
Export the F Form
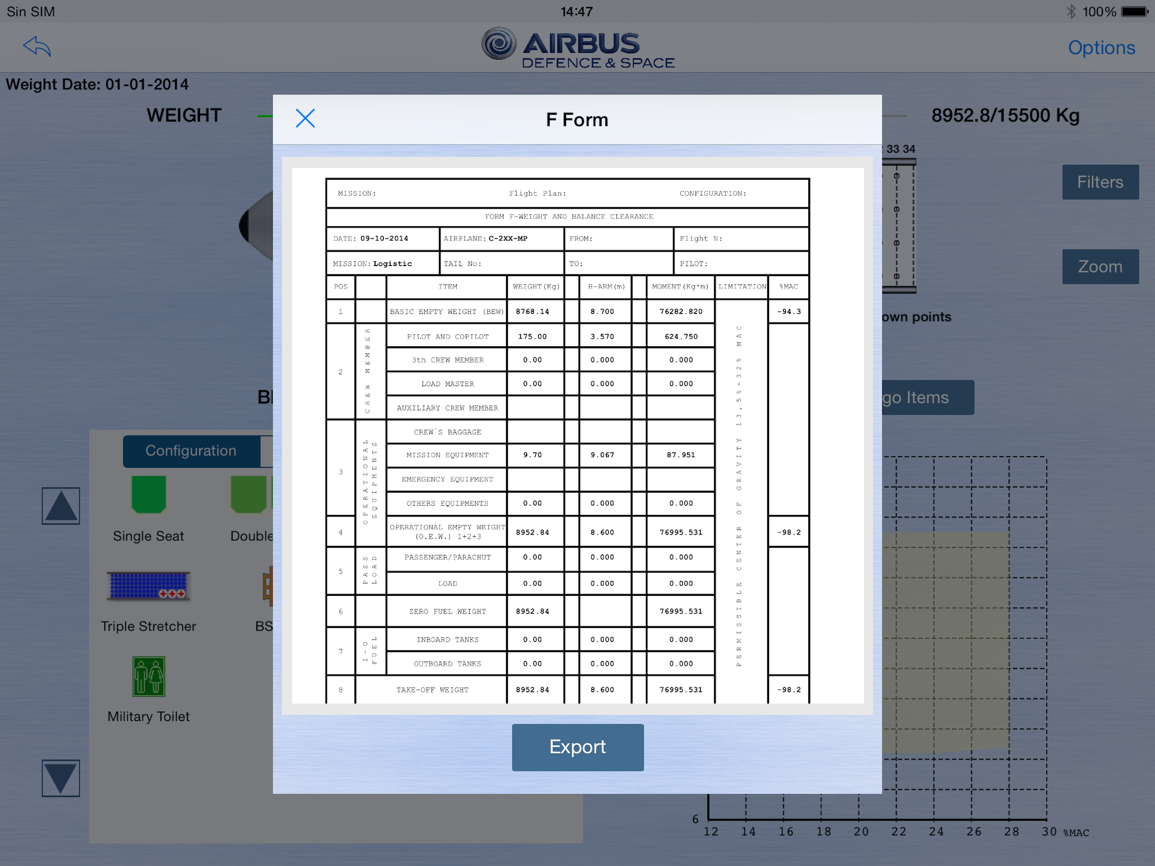tap(577, 747)
